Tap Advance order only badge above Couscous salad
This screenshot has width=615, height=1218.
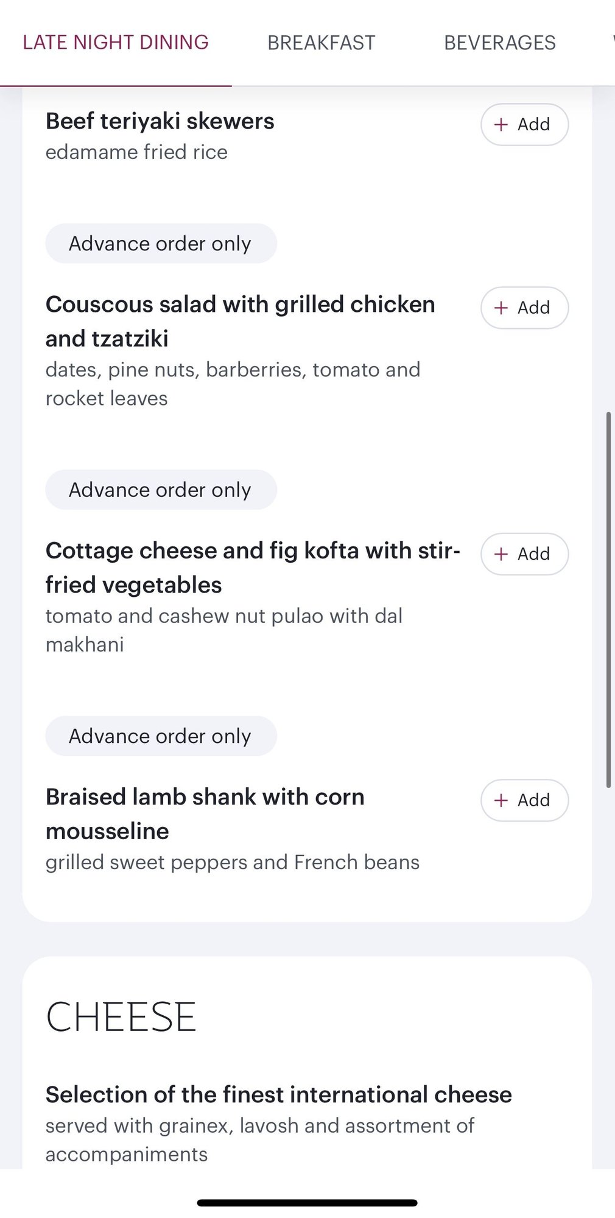point(161,244)
